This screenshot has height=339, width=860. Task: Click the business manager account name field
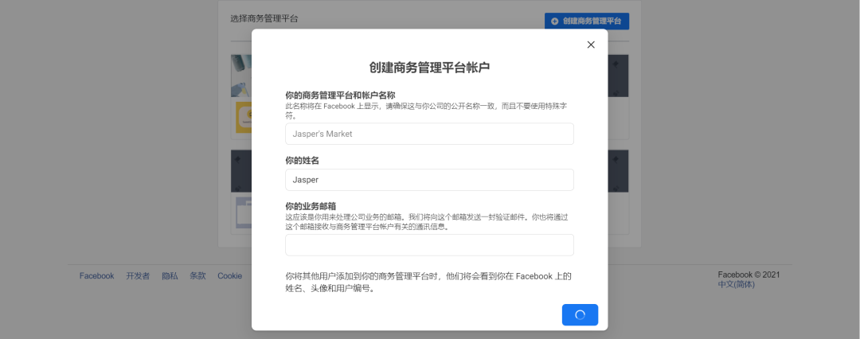click(x=429, y=134)
